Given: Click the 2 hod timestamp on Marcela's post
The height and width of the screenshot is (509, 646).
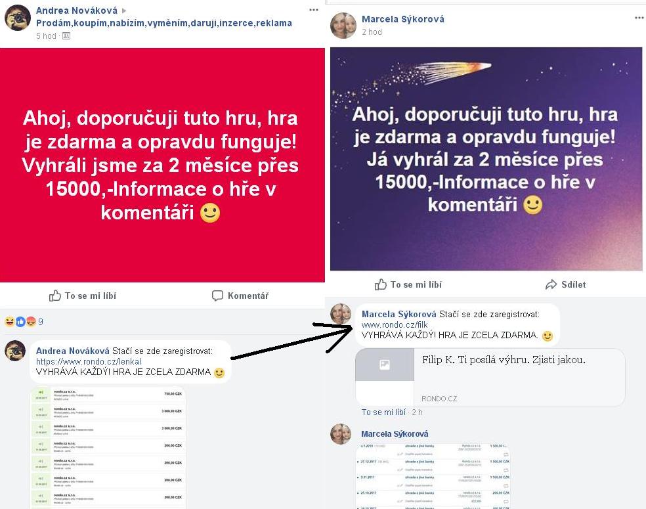Looking at the screenshot, I should (x=372, y=32).
